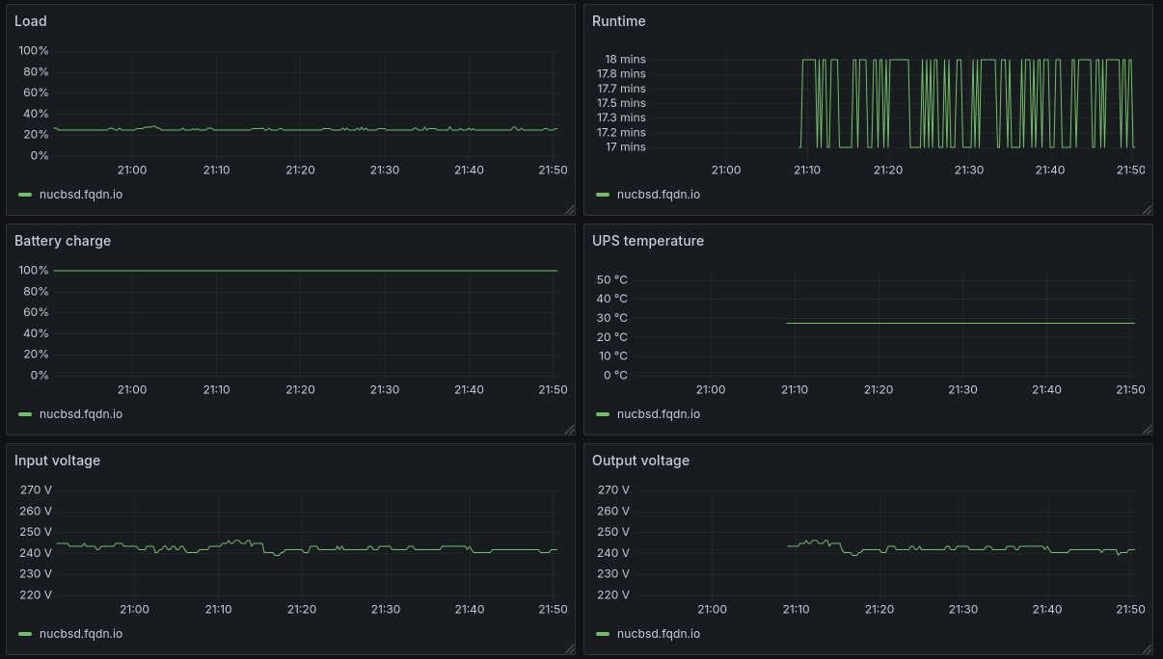Image resolution: width=1163 pixels, height=659 pixels.
Task: Toggle nucbsd.fqdn.io series in Output voltage legend
Action: pyautogui.click(x=658, y=634)
